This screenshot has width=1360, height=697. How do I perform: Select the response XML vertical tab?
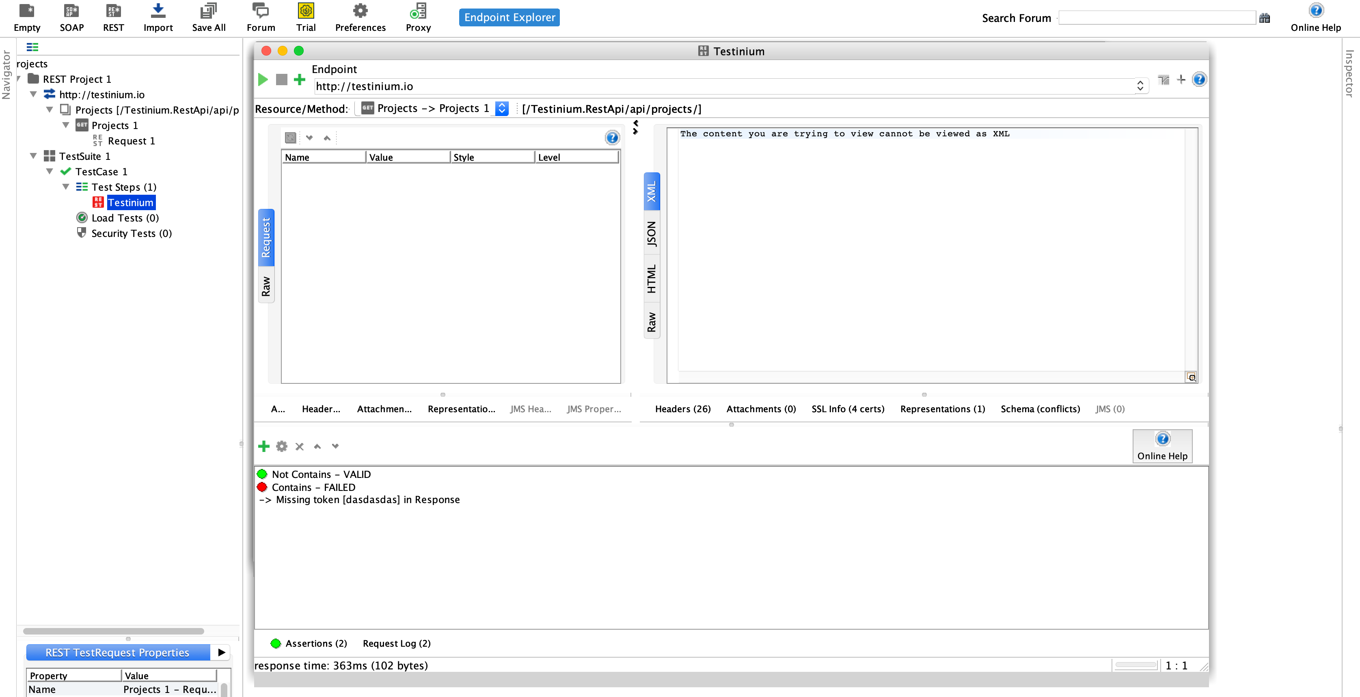click(x=652, y=191)
